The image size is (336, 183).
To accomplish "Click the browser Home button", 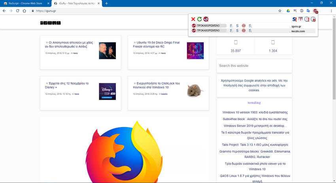I will coord(25,11).
